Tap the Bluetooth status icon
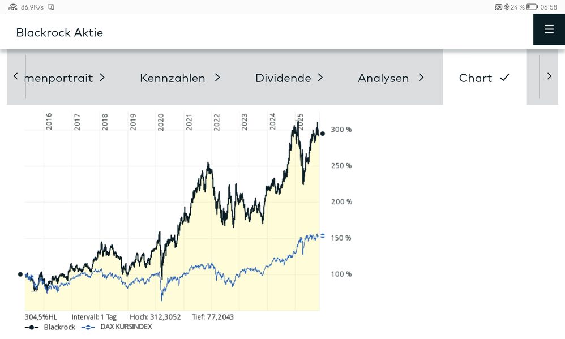This screenshot has height=339, width=565. click(506, 7)
